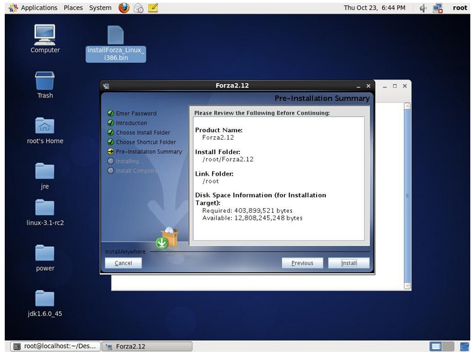Click the root user label in panel

coord(459,8)
